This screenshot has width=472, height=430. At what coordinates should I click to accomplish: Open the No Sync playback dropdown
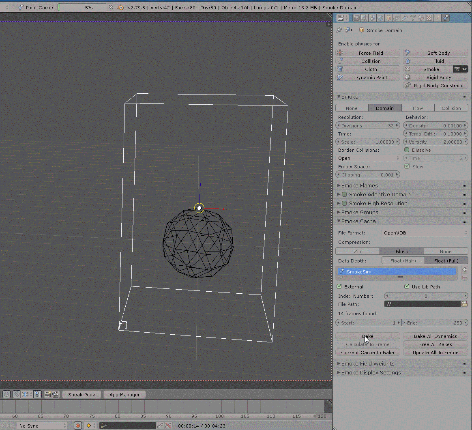pyautogui.click(x=42, y=426)
